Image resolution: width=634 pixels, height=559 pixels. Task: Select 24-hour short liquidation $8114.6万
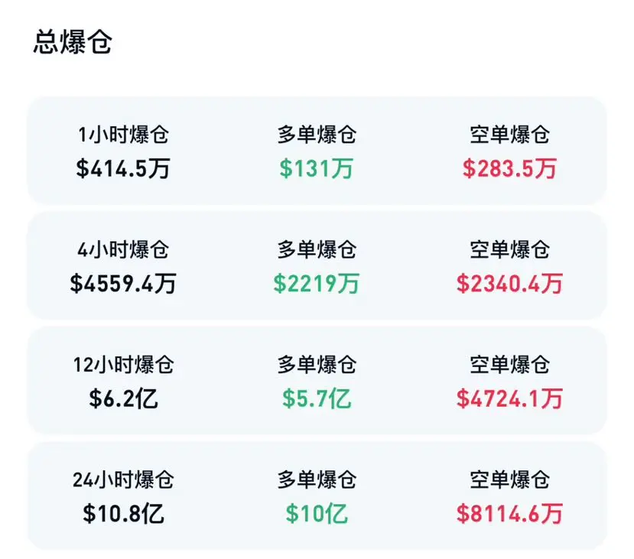click(x=509, y=514)
